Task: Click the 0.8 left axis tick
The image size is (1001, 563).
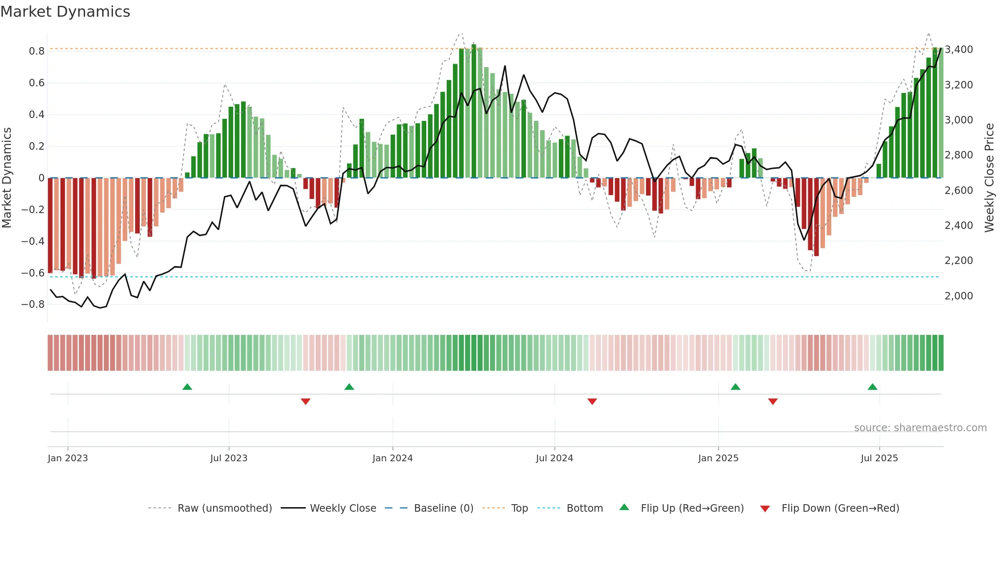Action: click(37, 51)
